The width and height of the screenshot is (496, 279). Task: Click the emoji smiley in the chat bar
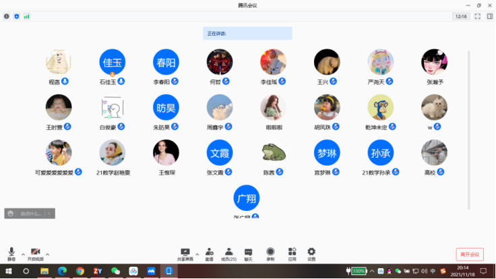pyautogui.click(x=10, y=214)
